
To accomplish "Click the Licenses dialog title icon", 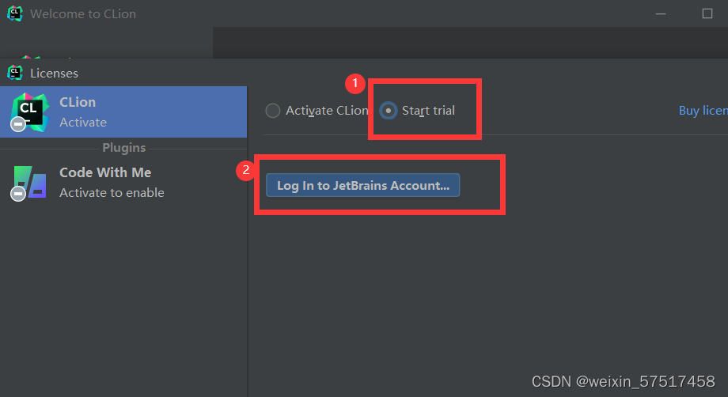I will [15, 73].
